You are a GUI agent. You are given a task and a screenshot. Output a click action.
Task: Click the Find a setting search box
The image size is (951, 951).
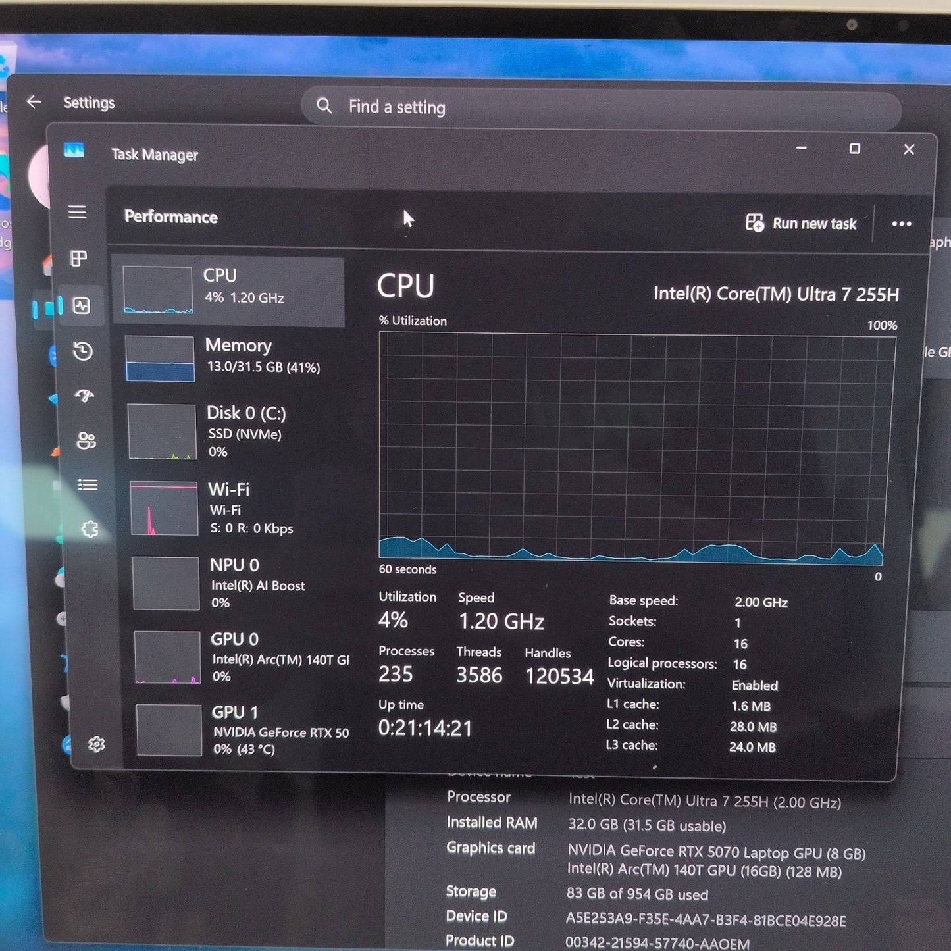(601, 107)
